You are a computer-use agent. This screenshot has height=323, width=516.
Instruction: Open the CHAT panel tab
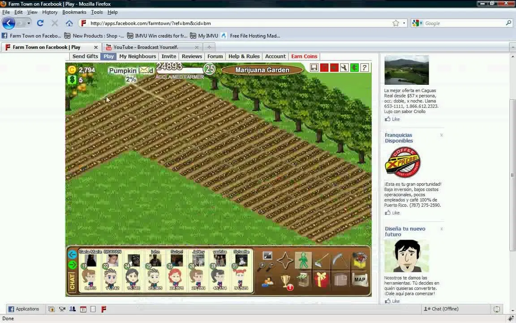tap(72, 283)
